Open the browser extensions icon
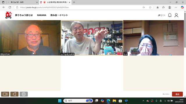Image resolution: width=186 pixels, height=104 pixels. 158,7
